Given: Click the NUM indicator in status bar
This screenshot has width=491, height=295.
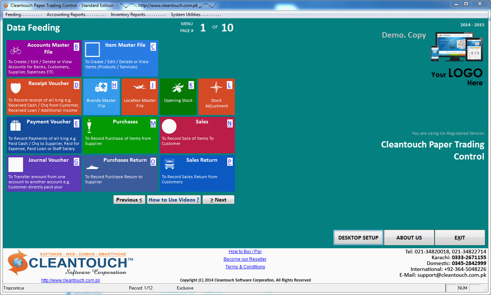Looking at the screenshot, I should click(463, 288).
